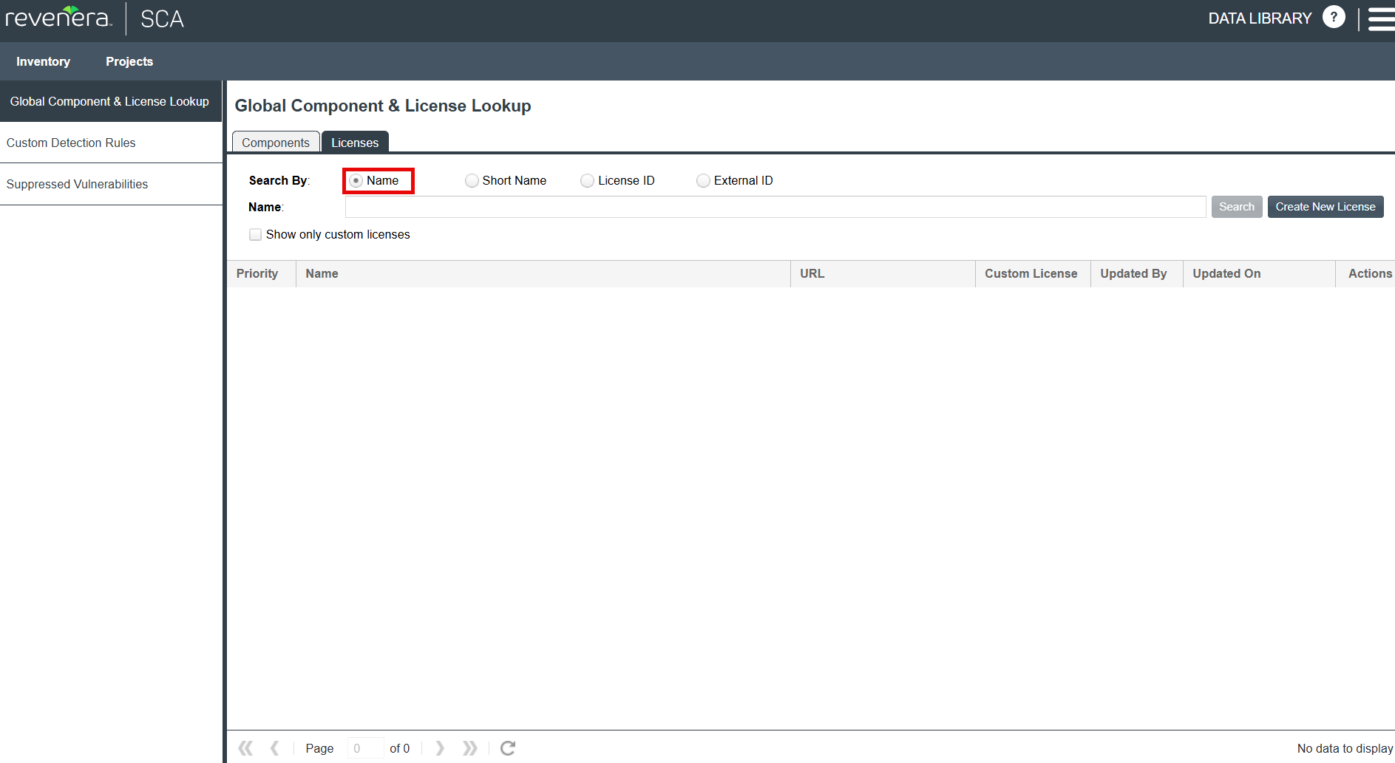Go to previous page arrow
Viewport: 1395px width, 763px height.
tap(275, 748)
